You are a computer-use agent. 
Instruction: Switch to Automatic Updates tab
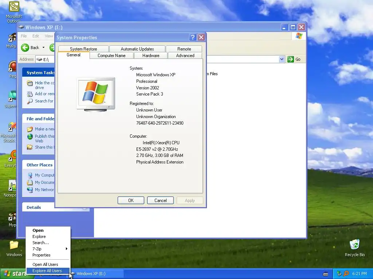pyautogui.click(x=137, y=49)
